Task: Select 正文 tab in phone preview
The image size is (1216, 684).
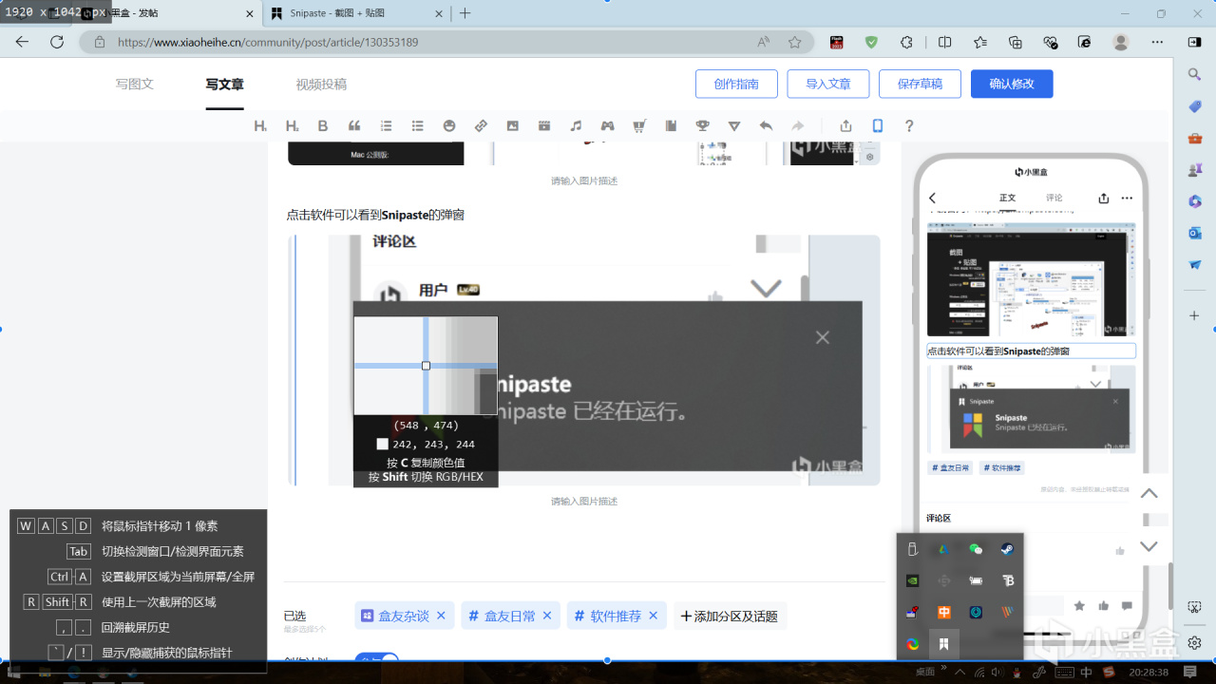Action: coord(1008,199)
